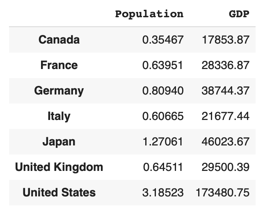This screenshot has height=212, width=265.
Task: Select the United Kingdom row label
Action: [x=59, y=167]
